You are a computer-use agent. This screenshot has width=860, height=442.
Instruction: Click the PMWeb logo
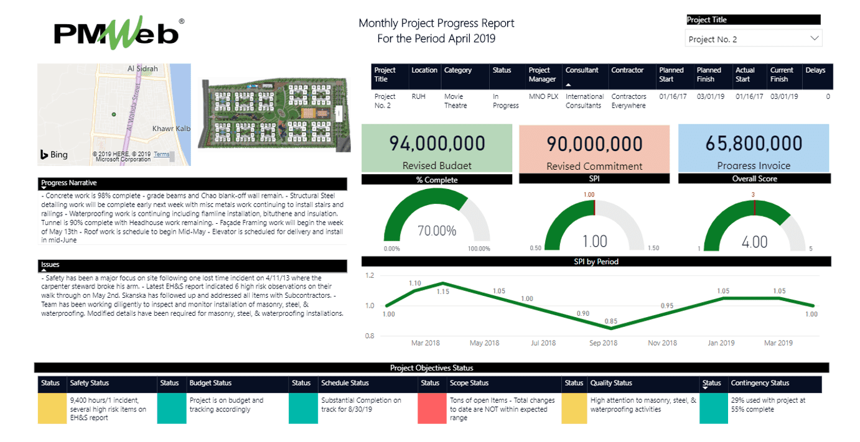pyautogui.click(x=118, y=32)
